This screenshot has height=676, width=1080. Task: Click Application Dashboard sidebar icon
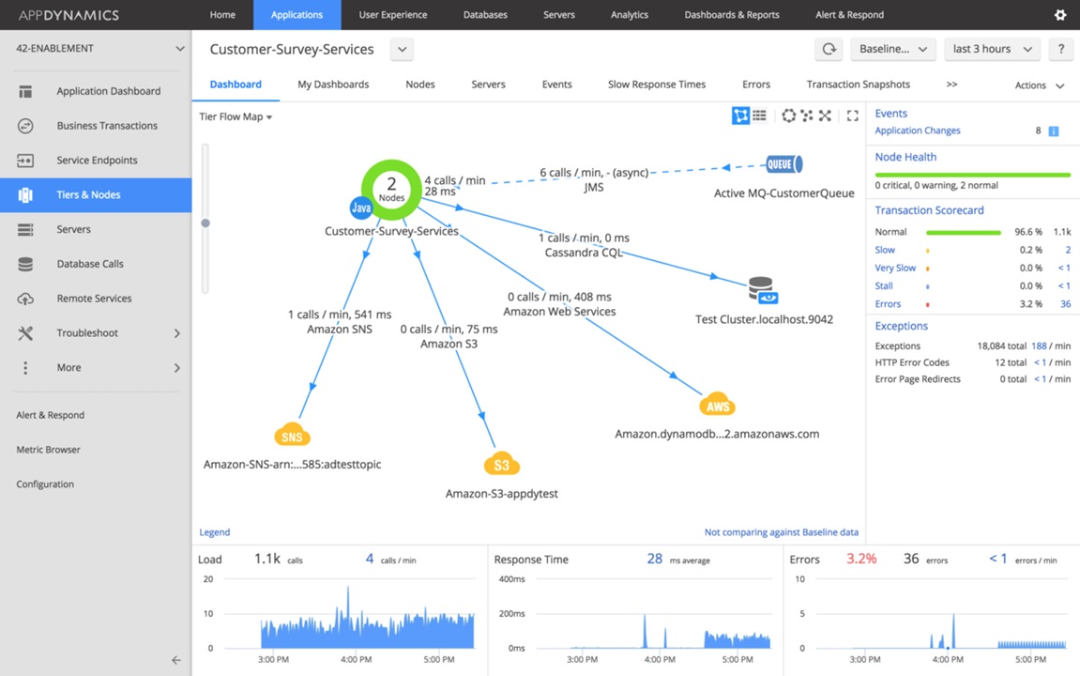click(x=25, y=91)
